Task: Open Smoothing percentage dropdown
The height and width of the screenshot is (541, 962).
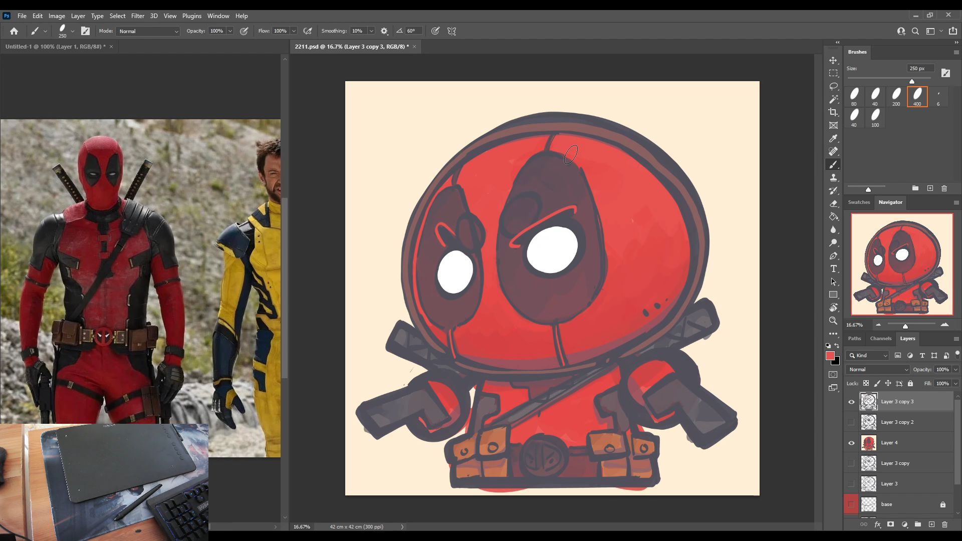Action: [371, 31]
